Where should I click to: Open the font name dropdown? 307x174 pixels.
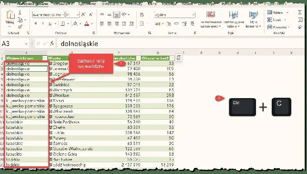click(x=63, y=15)
